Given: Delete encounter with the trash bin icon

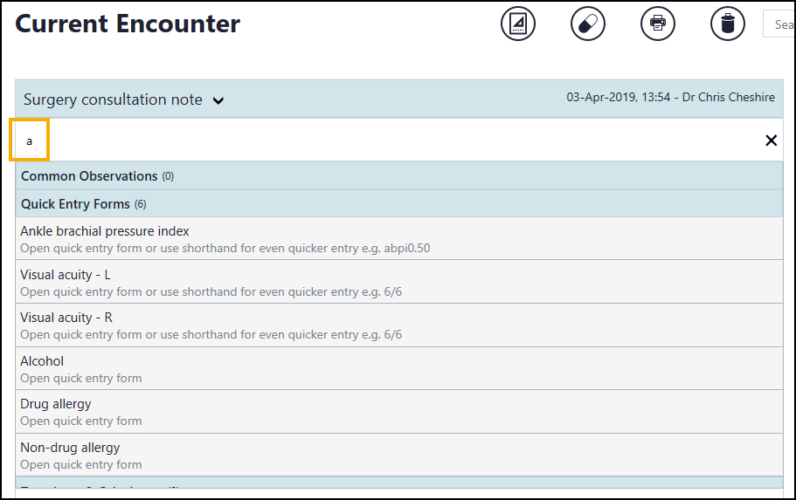Looking at the screenshot, I should 728,24.
